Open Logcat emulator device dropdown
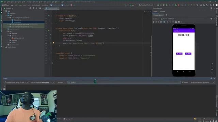218x122 pixels. click(16, 82)
